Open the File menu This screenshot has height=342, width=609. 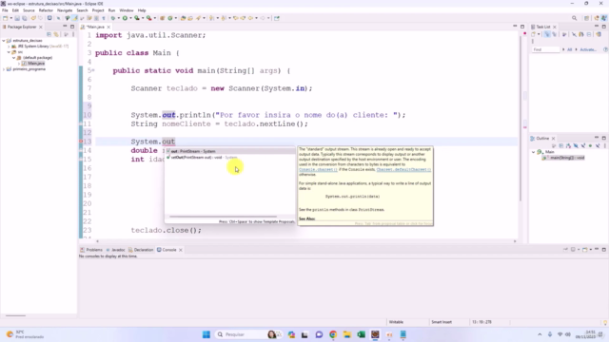click(x=5, y=10)
